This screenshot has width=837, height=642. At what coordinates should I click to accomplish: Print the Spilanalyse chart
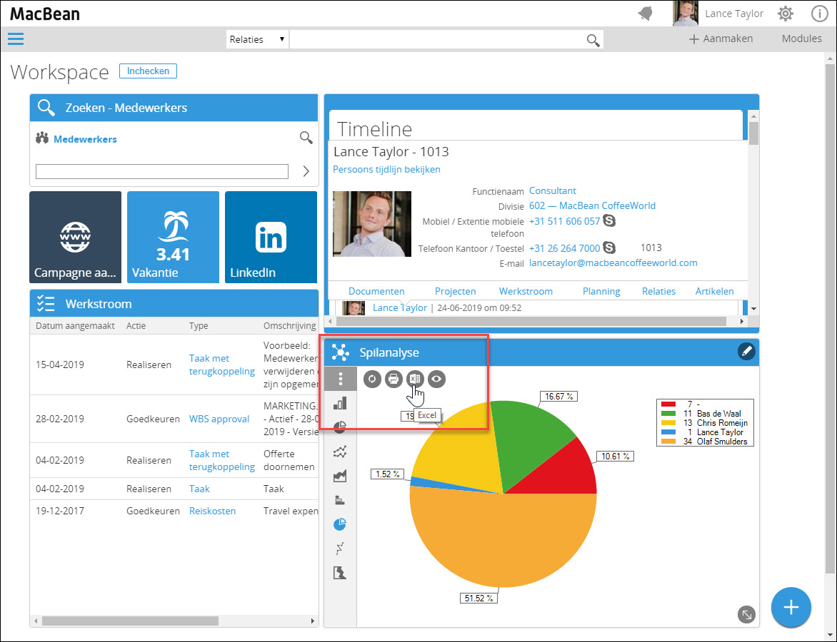[394, 379]
